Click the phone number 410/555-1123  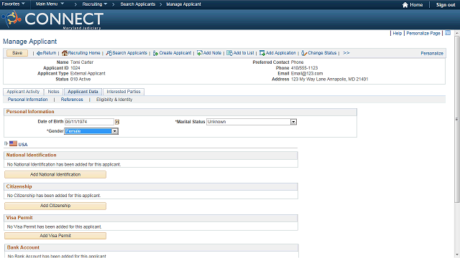[304, 68]
